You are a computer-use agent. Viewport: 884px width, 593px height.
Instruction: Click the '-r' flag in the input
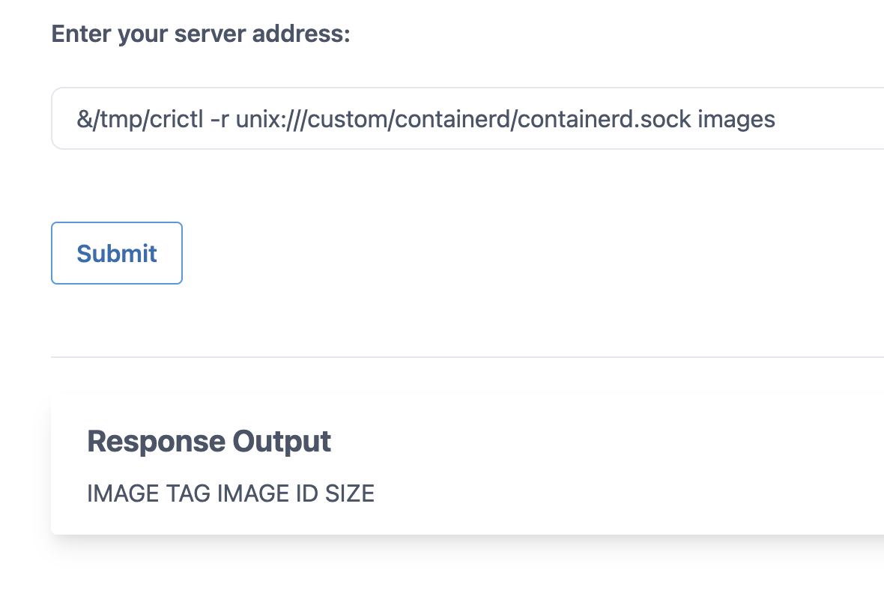pos(220,119)
